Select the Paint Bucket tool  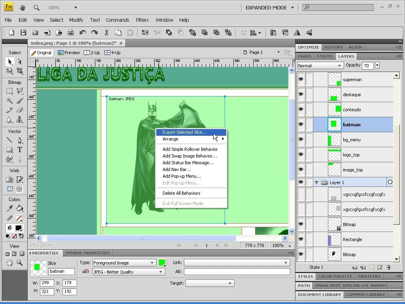coord(20,208)
